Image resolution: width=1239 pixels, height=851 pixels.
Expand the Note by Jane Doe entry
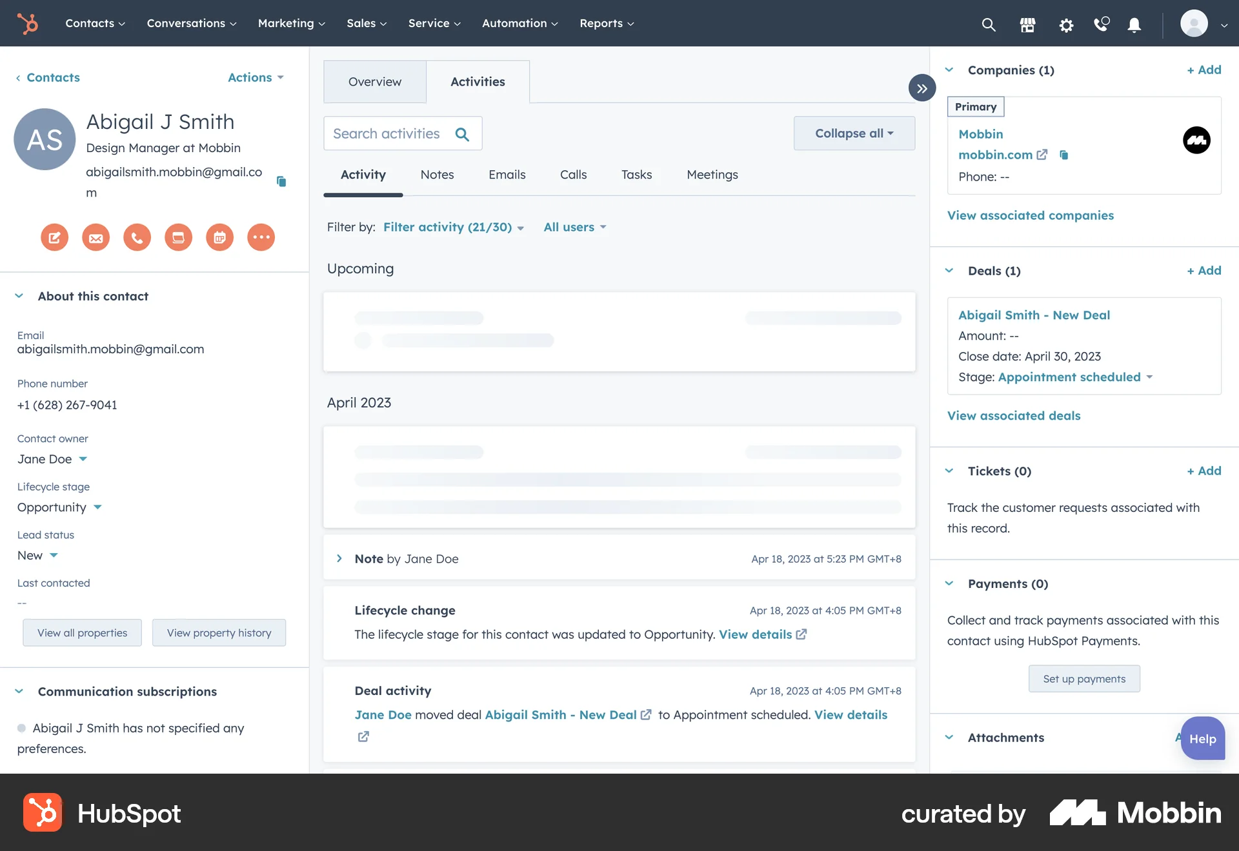click(x=339, y=558)
